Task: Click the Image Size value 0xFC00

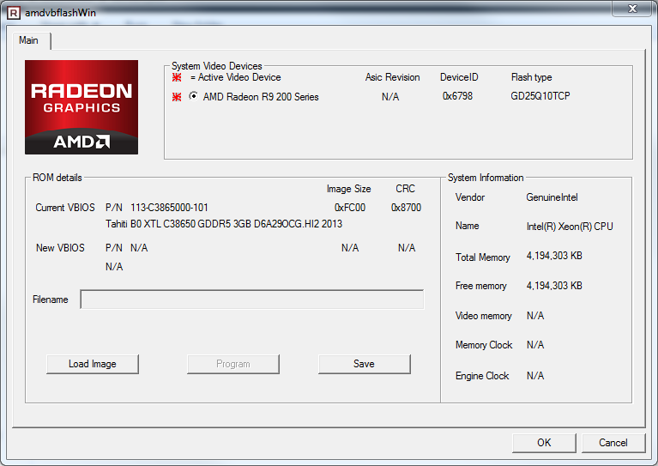Action: point(350,208)
